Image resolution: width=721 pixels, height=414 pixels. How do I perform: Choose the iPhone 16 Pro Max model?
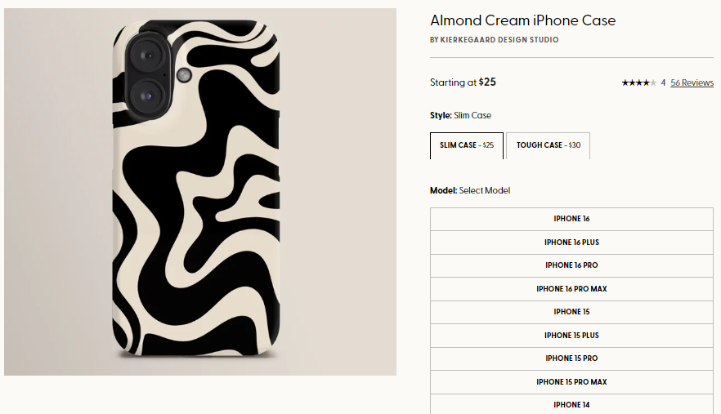(x=571, y=289)
